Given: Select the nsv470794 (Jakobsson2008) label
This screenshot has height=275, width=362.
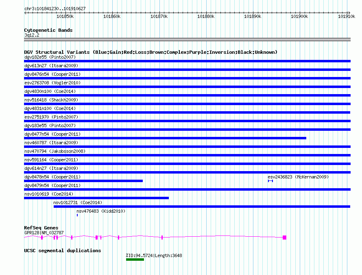Looking at the screenshot, I should [55, 151].
